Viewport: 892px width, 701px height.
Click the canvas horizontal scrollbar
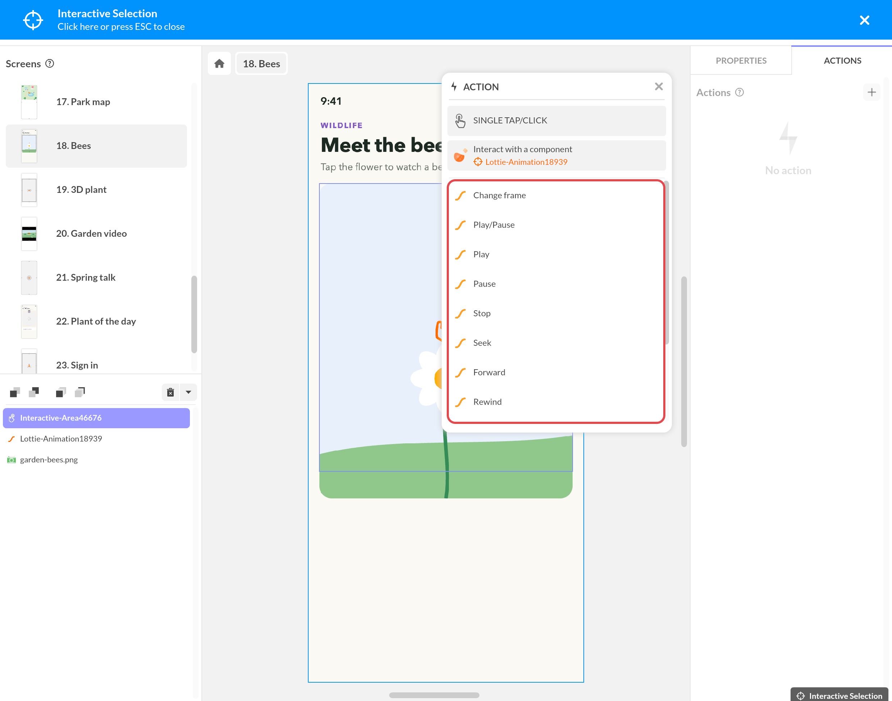click(434, 695)
